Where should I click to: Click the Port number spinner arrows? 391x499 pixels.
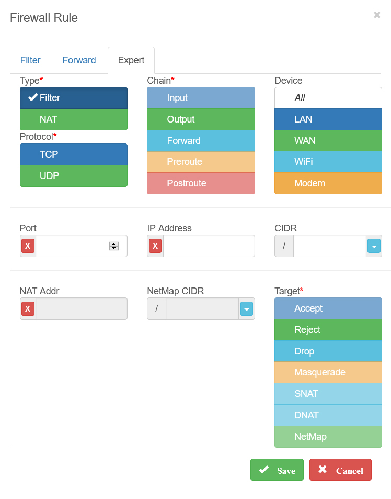point(114,246)
